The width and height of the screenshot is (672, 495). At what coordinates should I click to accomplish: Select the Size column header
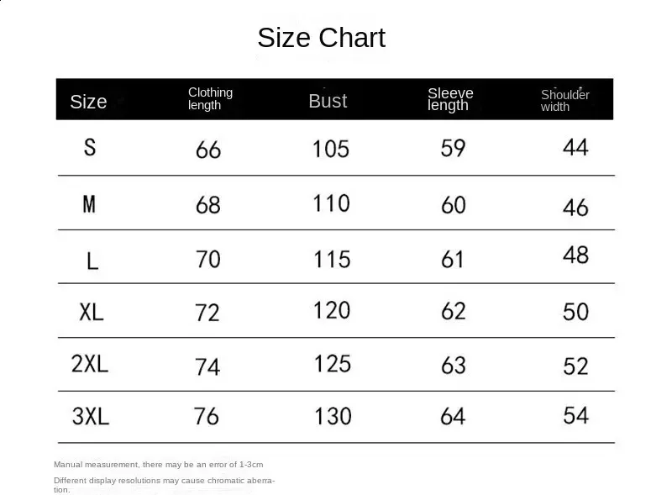[88, 102]
